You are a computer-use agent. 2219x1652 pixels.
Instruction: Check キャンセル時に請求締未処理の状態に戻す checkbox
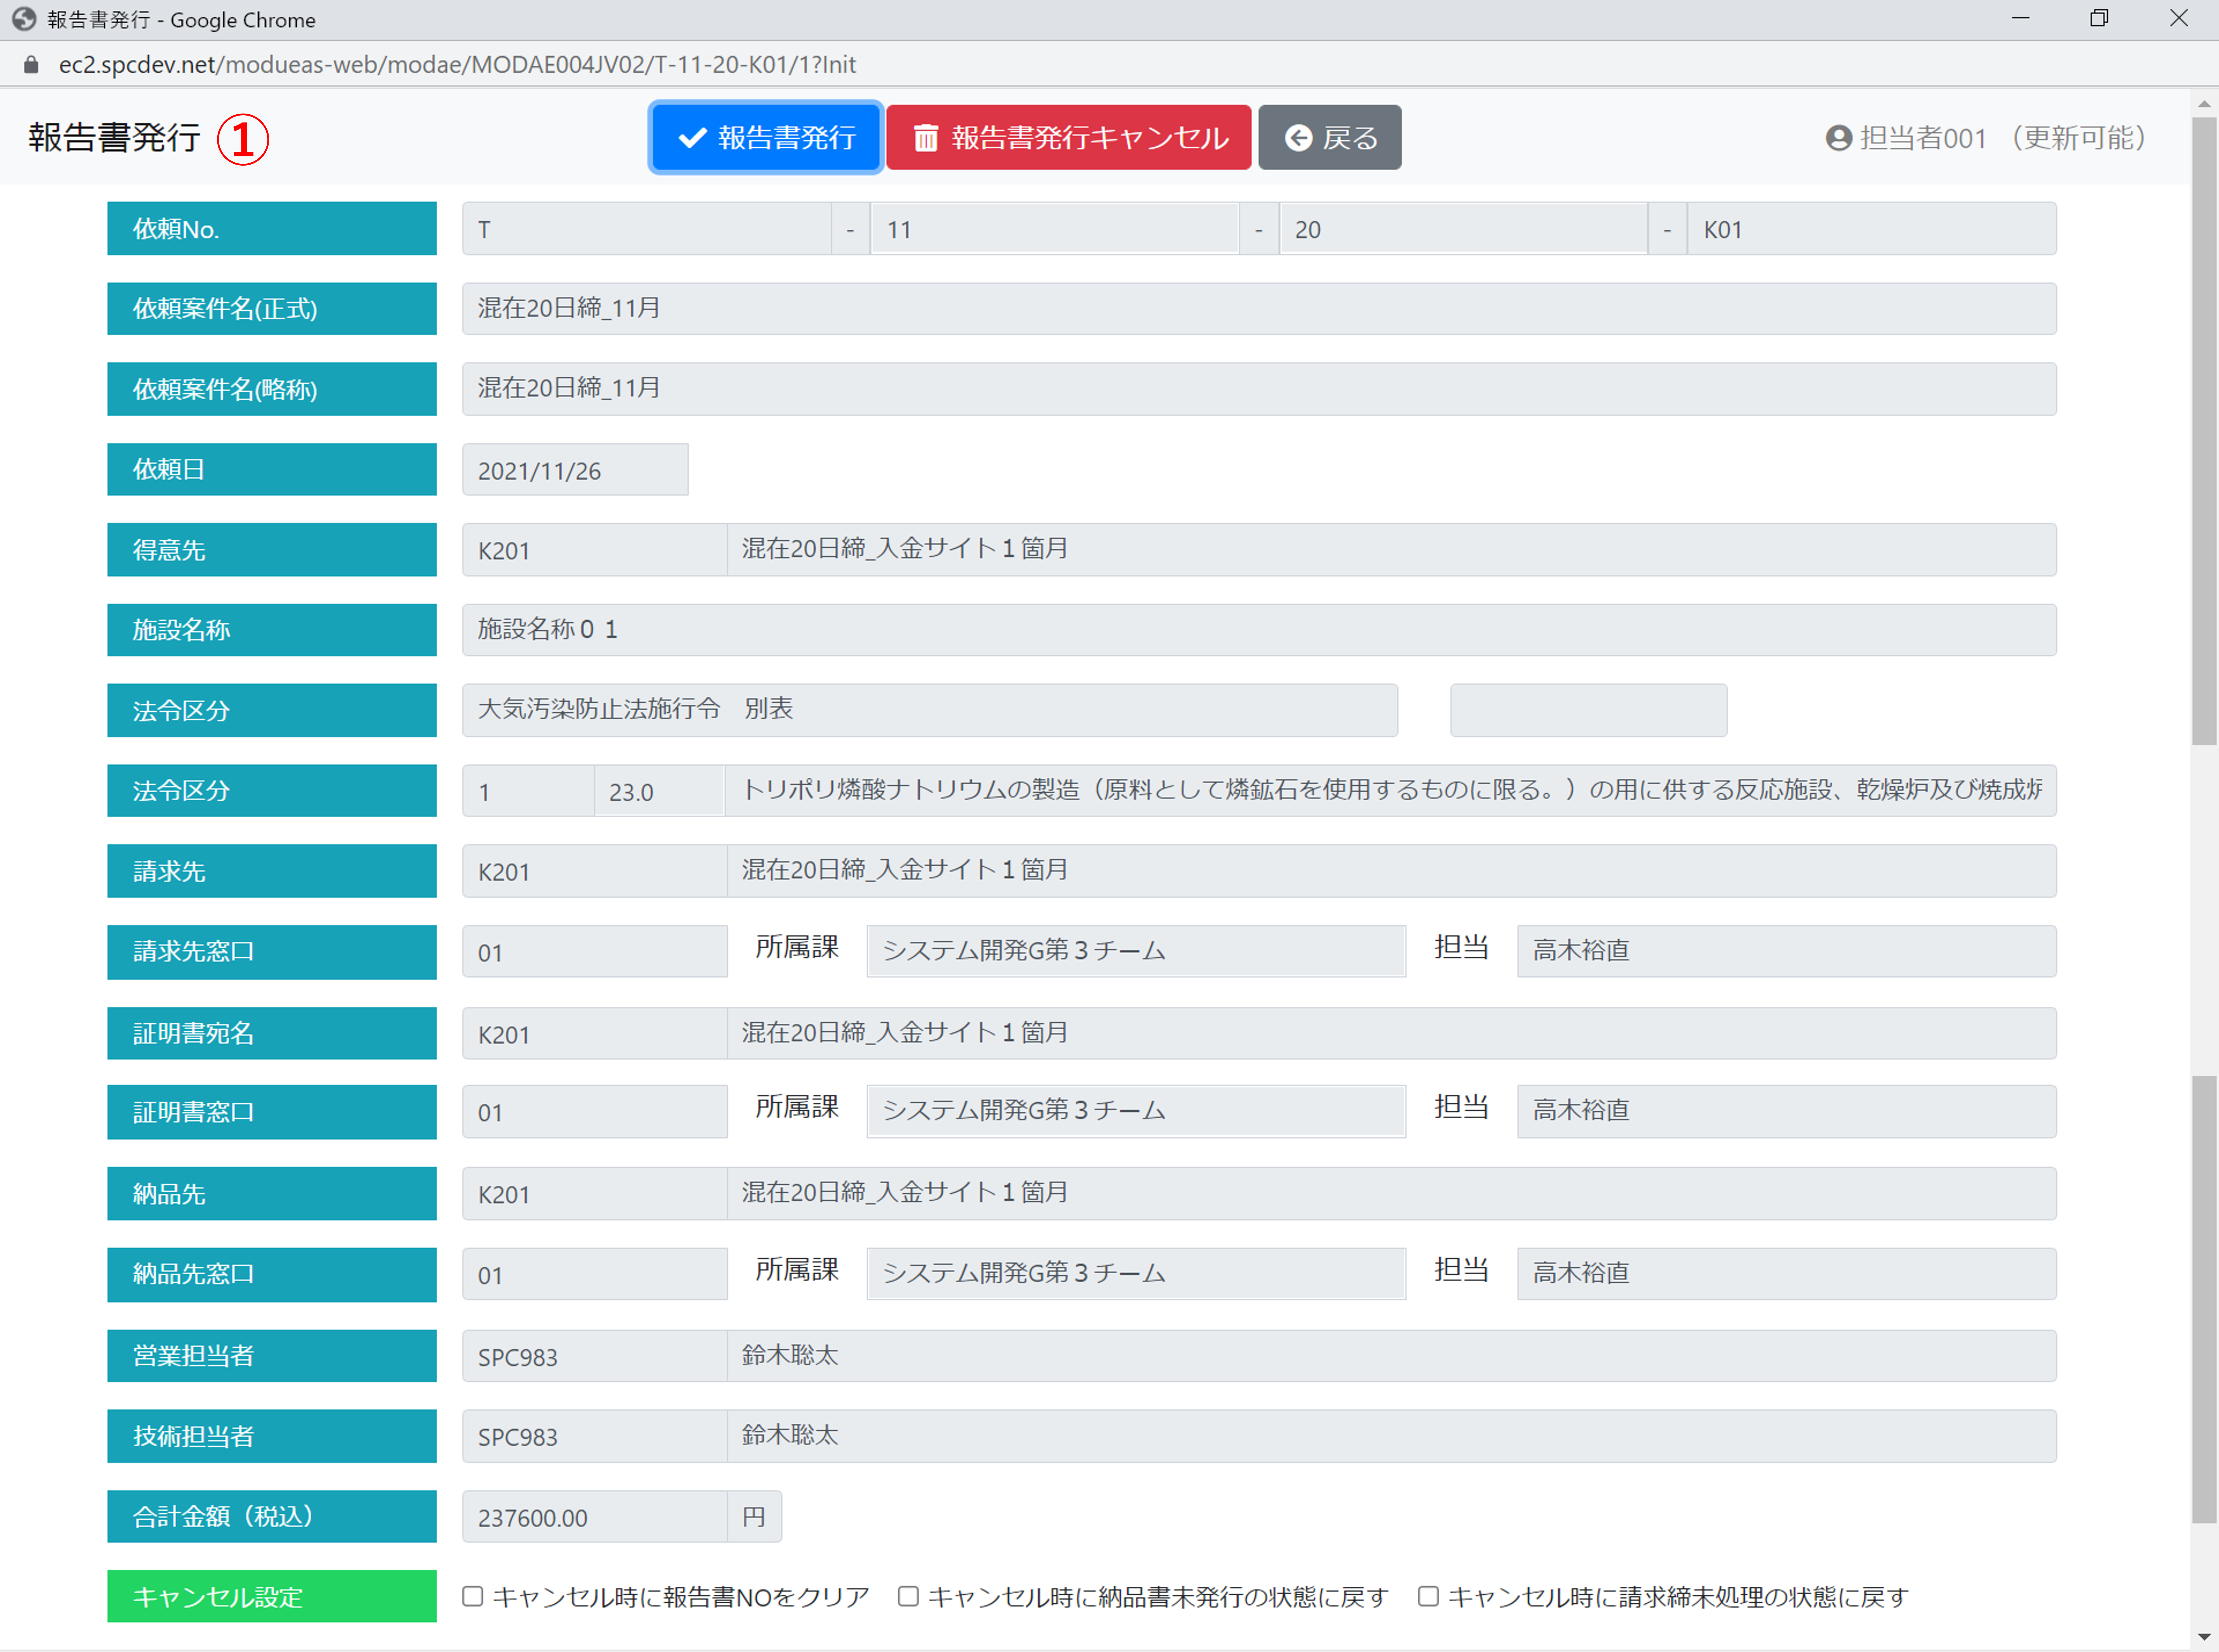1428,1596
